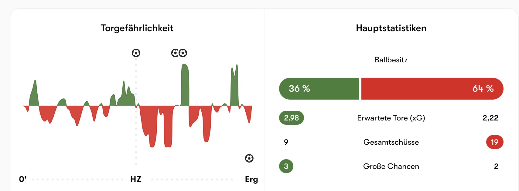Click the red 19 total shots badge
519x191 pixels.
[495, 142]
